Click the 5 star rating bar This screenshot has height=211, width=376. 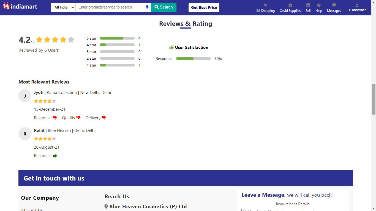pyautogui.click(x=117, y=38)
